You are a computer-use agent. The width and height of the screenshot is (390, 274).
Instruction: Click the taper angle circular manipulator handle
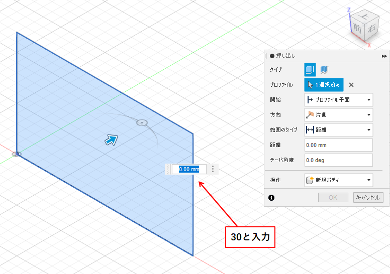tap(142, 122)
